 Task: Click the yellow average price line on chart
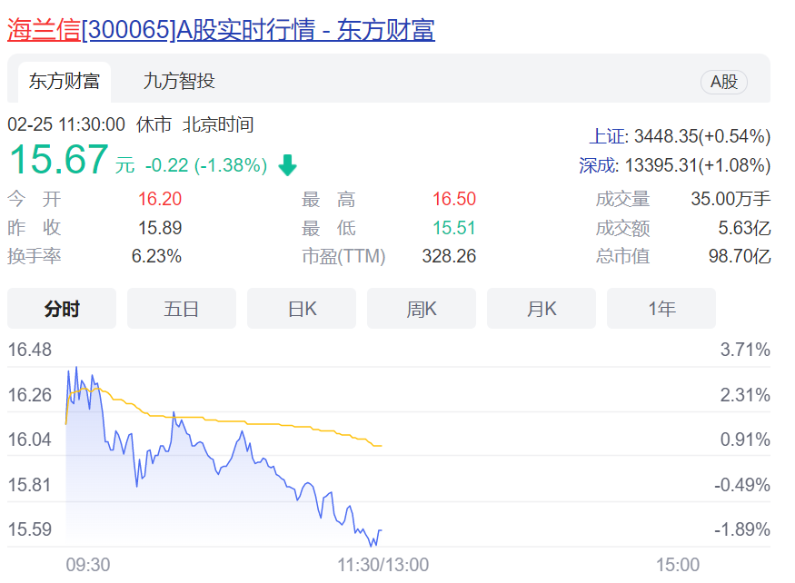(273, 424)
